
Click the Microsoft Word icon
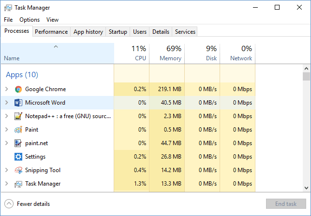(x=18, y=103)
